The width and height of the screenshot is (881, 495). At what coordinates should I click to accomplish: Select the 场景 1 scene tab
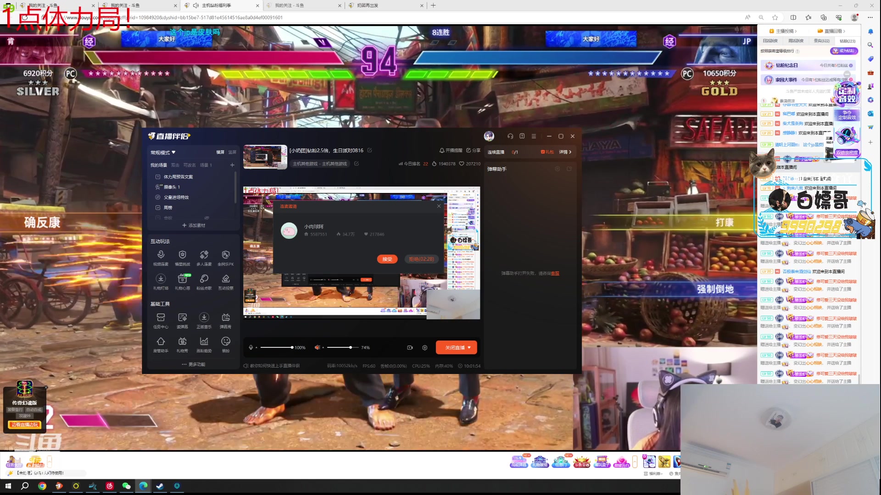point(206,165)
